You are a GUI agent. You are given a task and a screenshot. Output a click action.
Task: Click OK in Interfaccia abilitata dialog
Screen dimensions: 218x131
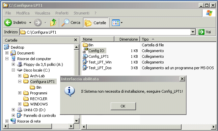click(x=123, y=106)
